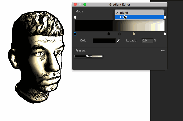183x121 pixels.
Task: Select the black color stop marker
Action: (109, 34)
